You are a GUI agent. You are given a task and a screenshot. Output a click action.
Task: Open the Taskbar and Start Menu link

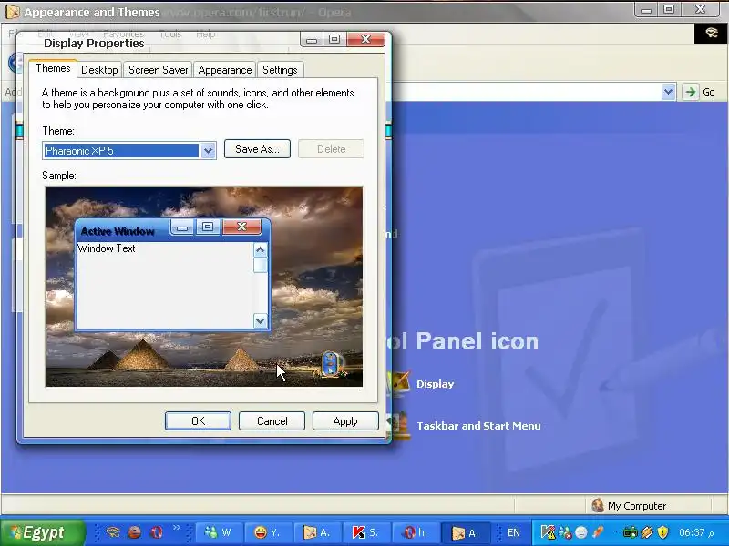[478, 426]
